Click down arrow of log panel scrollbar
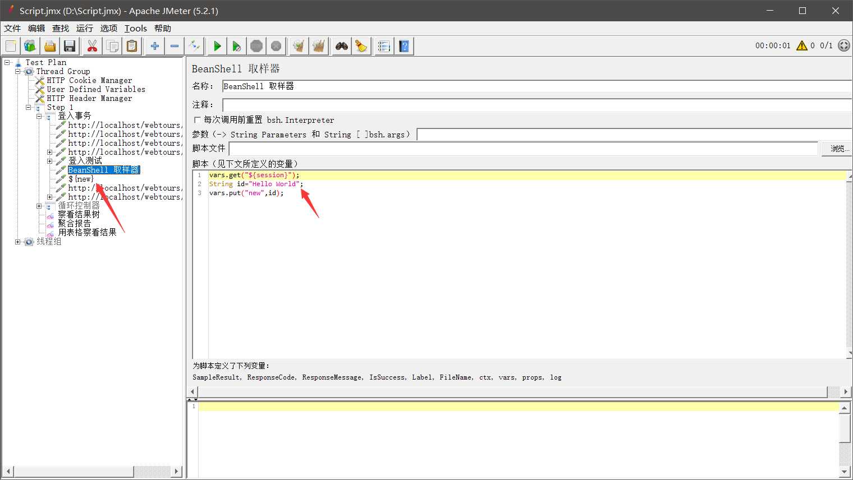 tap(845, 472)
